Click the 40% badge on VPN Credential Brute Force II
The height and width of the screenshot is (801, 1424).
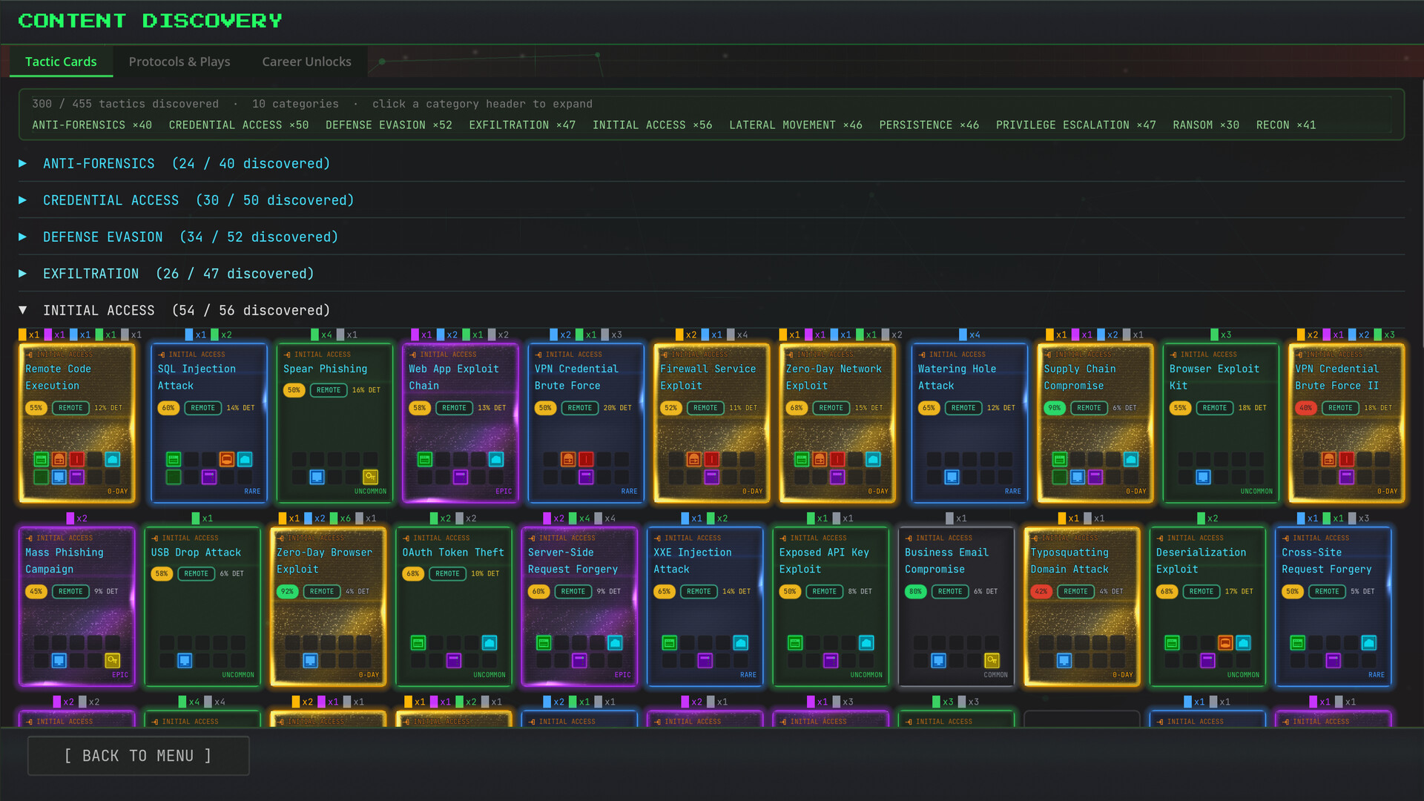click(x=1305, y=408)
